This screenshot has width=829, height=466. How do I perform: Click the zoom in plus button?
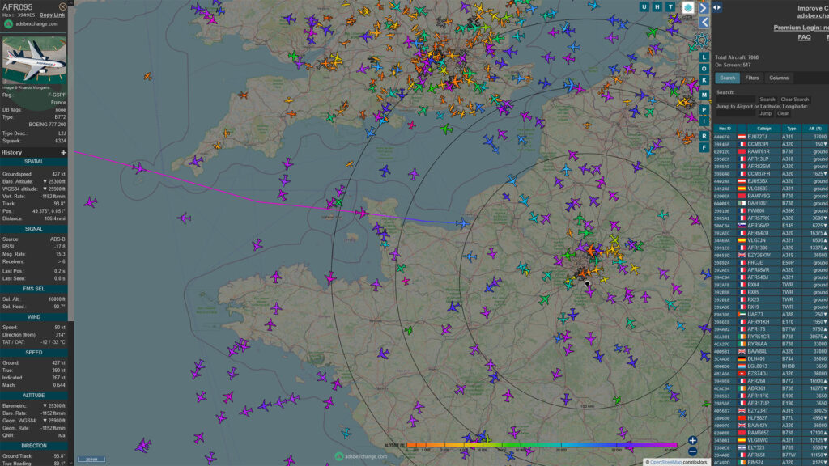pos(693,440)
